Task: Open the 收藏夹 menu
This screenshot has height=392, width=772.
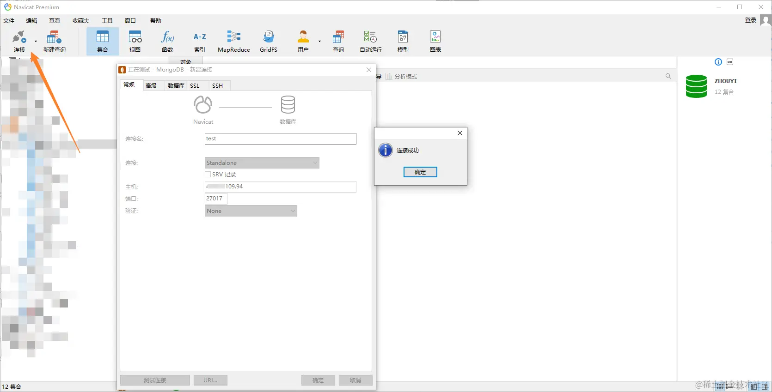Action: (x=81, y=21)
